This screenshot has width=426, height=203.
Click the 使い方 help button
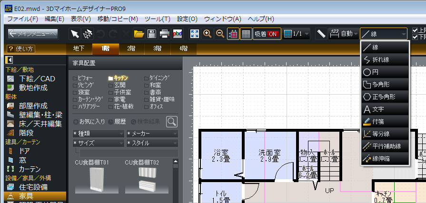[x=20, y=48]
